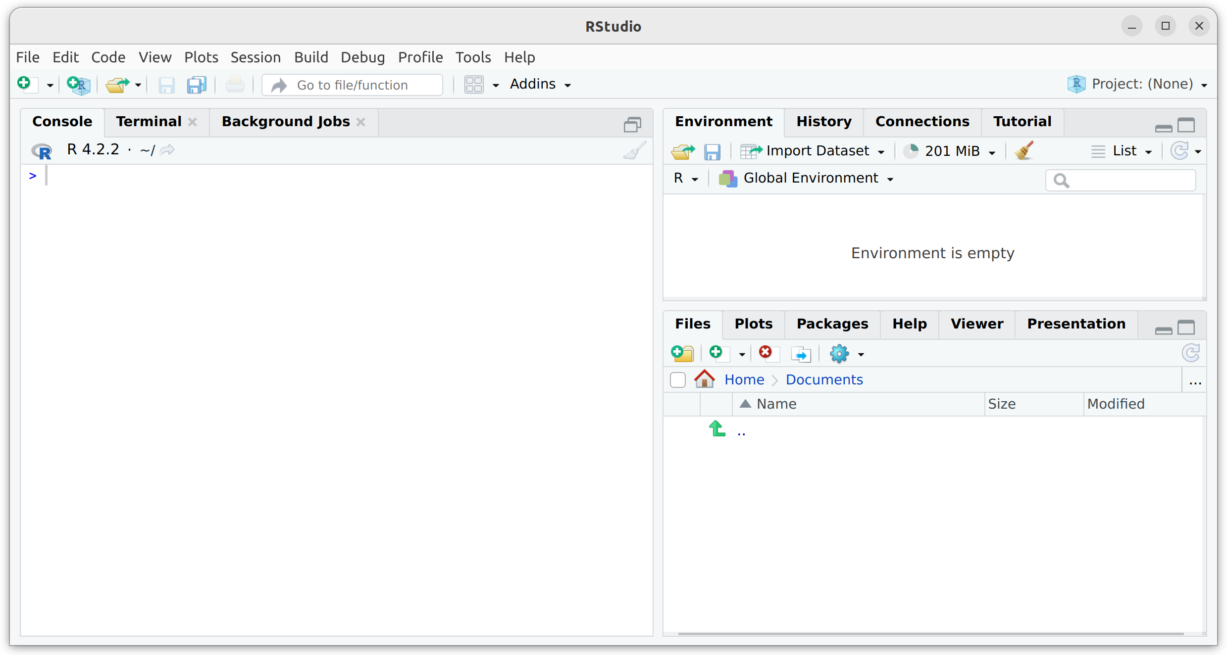The width and height of the screenshot is (1227, 655).
Task: Click the console pane restore window icon
Action: pyautogui.click(x=632, y=125)
